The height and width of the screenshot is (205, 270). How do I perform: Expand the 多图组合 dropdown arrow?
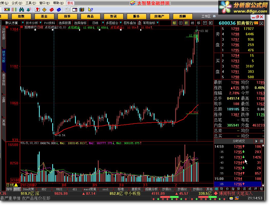(x=121, y=23)
